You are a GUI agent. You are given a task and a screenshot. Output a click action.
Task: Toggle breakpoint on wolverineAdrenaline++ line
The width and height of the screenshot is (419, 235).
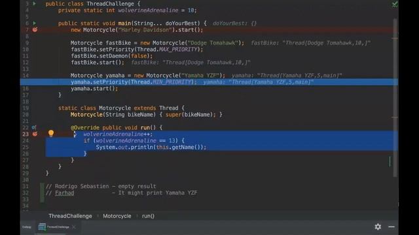point(35,134)
